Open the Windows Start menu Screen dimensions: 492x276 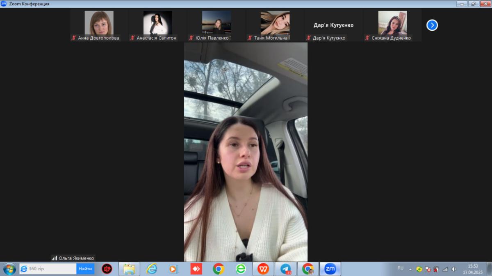[x=9, y=269]
